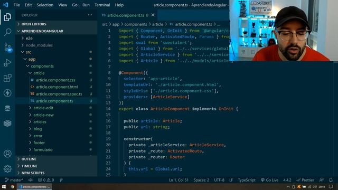Select the article.component.ts editor tab
This screenshot has height=190, width=338.
(x=128, y=15)
